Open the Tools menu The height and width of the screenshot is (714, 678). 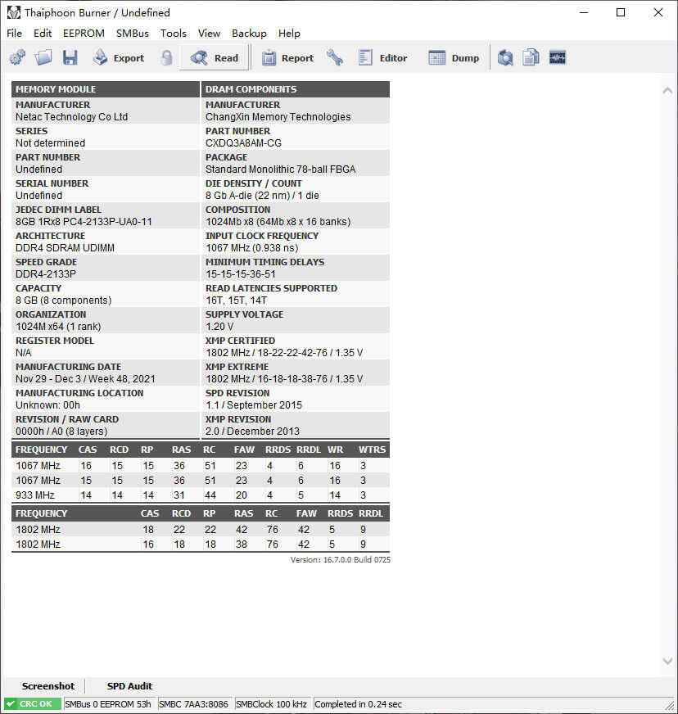pos(173,34)
